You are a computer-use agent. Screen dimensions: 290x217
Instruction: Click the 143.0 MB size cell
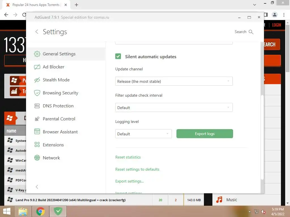(194, 200)
